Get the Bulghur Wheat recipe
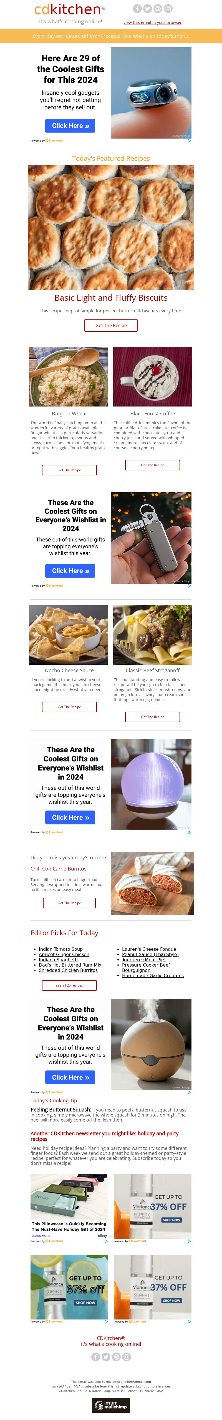The height and width of the screenshot is (1420, 222). coord(69,470)
